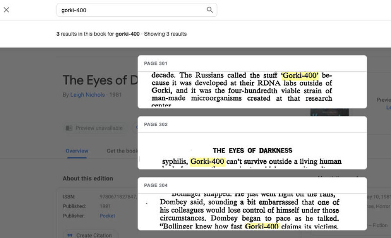
Task: Click the Preview unavailable book icon
Action: pos(69,128)
